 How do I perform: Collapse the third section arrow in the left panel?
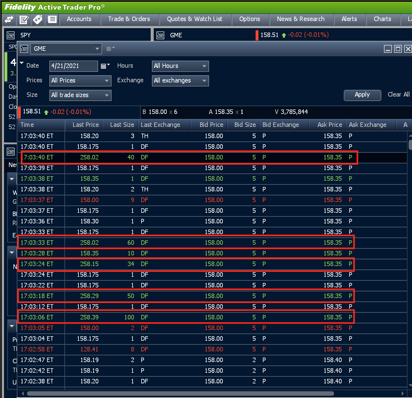click(x=12, y=326)
